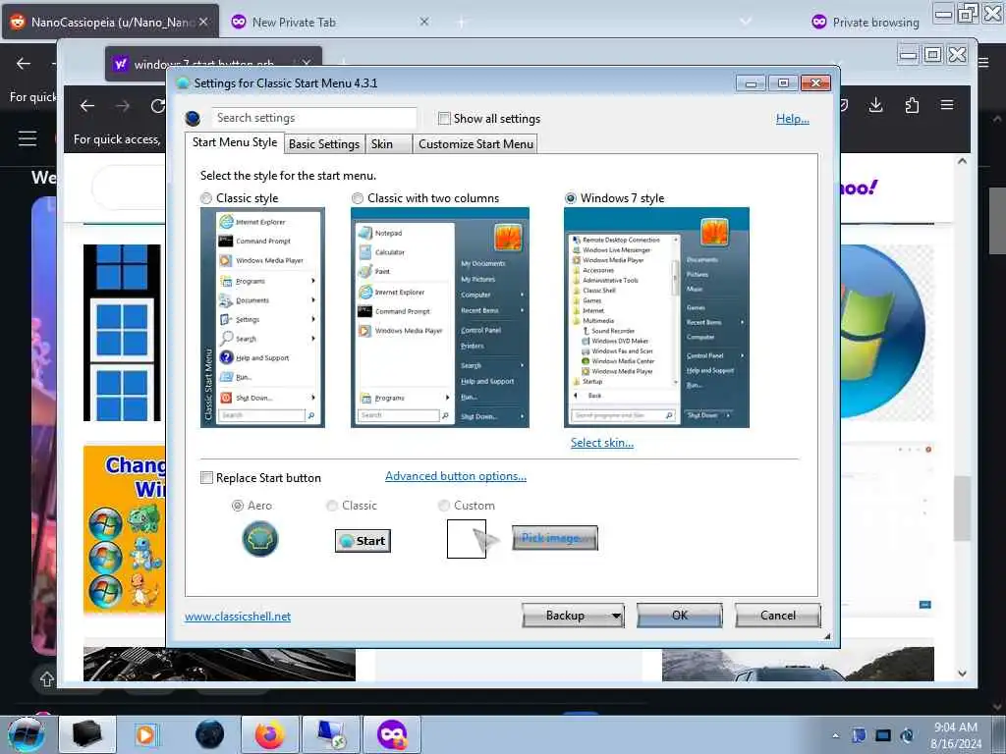The height and width of the screenshot is (754, 1006).
Task: Open private browsing taskbar icon
Action: pos(392,734)
